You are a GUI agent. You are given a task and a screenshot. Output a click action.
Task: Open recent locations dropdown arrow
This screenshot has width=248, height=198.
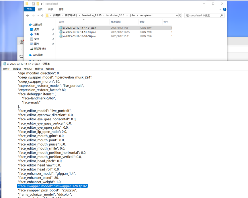(x=38, y=15)
